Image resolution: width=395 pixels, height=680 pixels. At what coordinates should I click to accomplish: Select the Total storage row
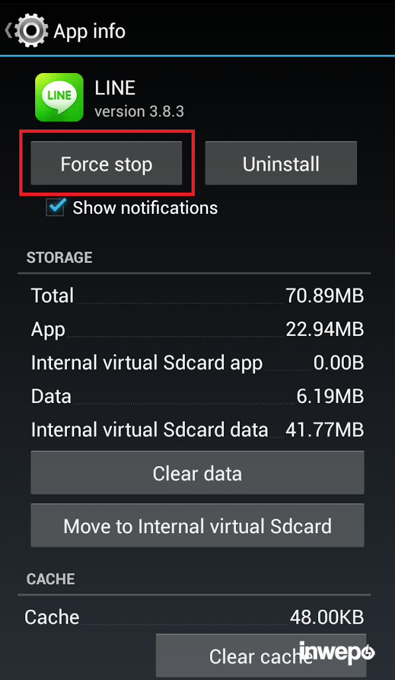tap(197, 296)
